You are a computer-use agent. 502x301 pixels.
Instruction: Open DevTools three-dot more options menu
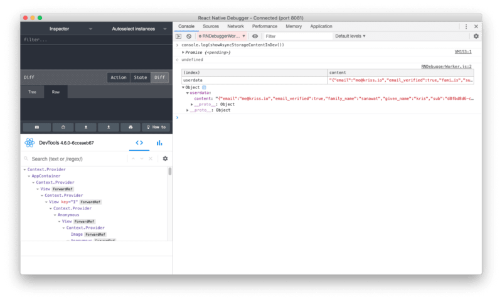click(x=466, y=26)
